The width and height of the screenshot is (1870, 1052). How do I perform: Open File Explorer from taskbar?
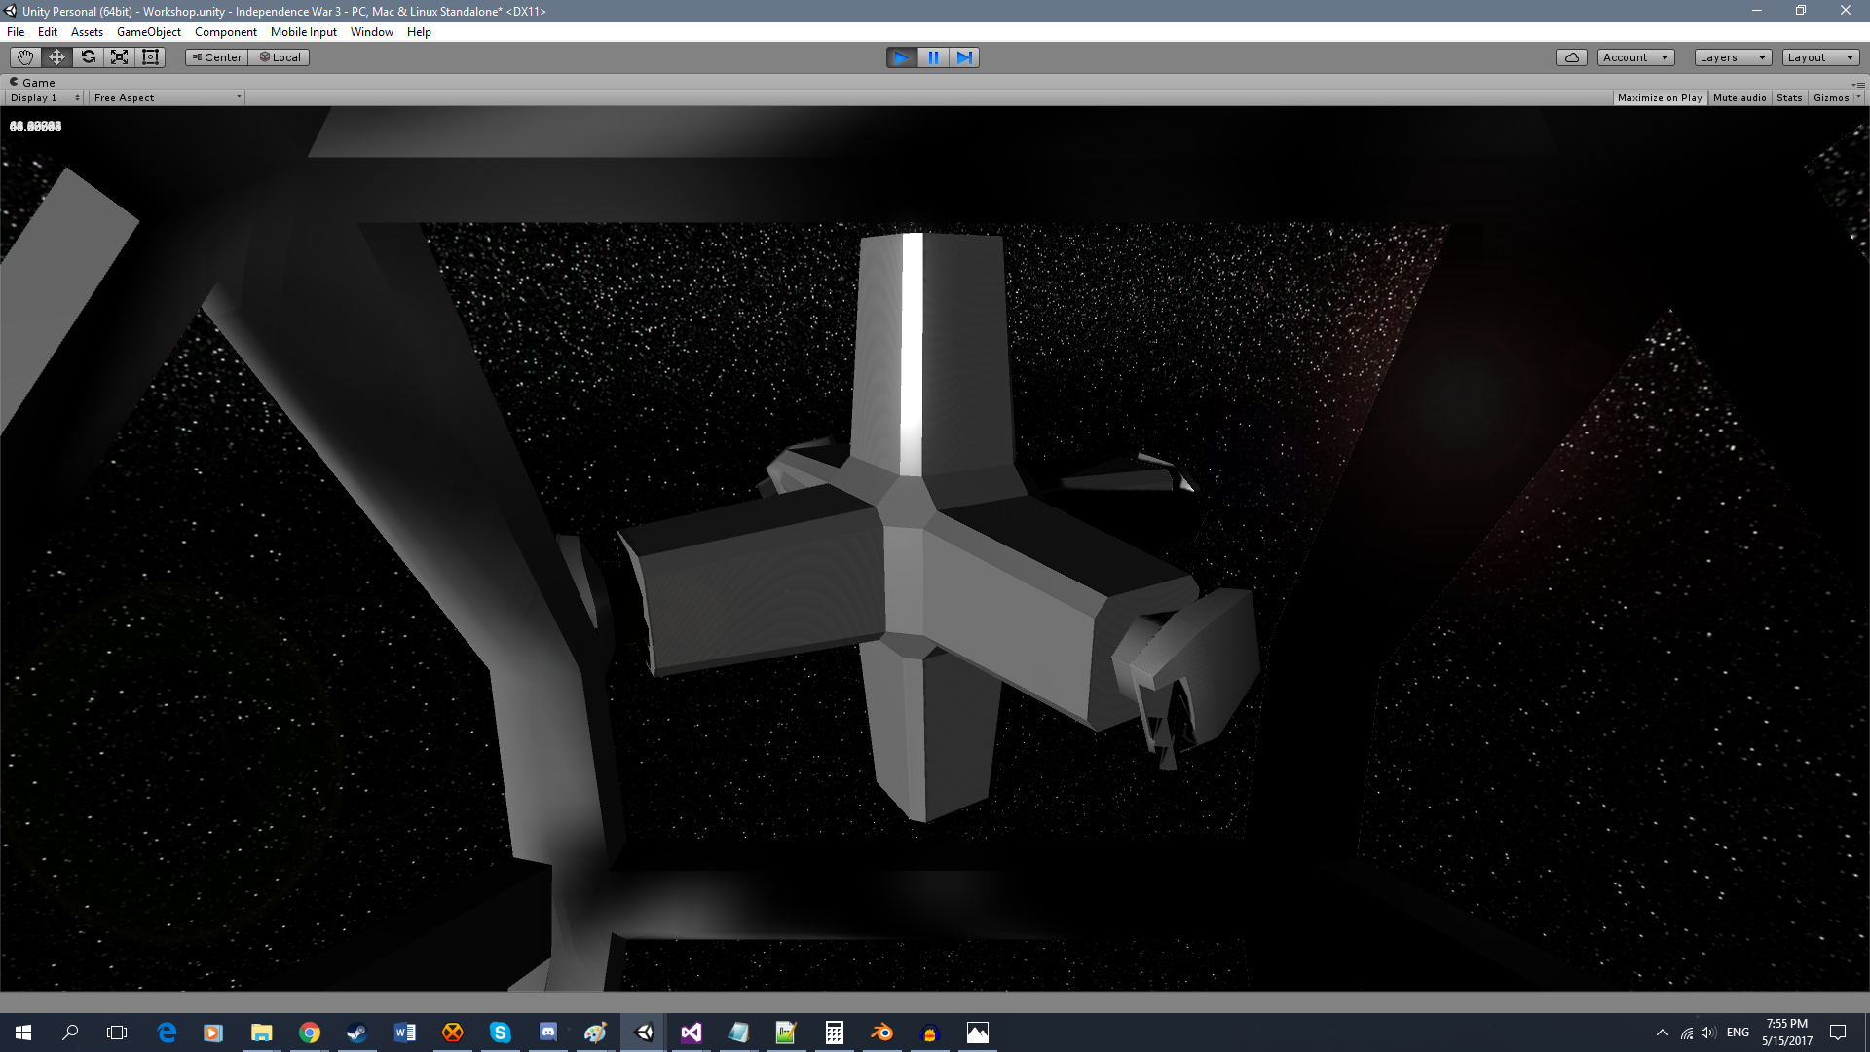pyautogui.click(x=261, y=1033)
